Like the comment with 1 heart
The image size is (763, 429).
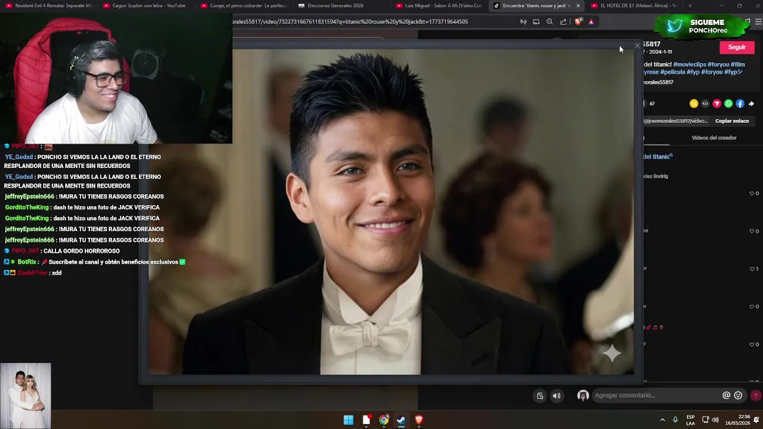[x=752, y=269]
